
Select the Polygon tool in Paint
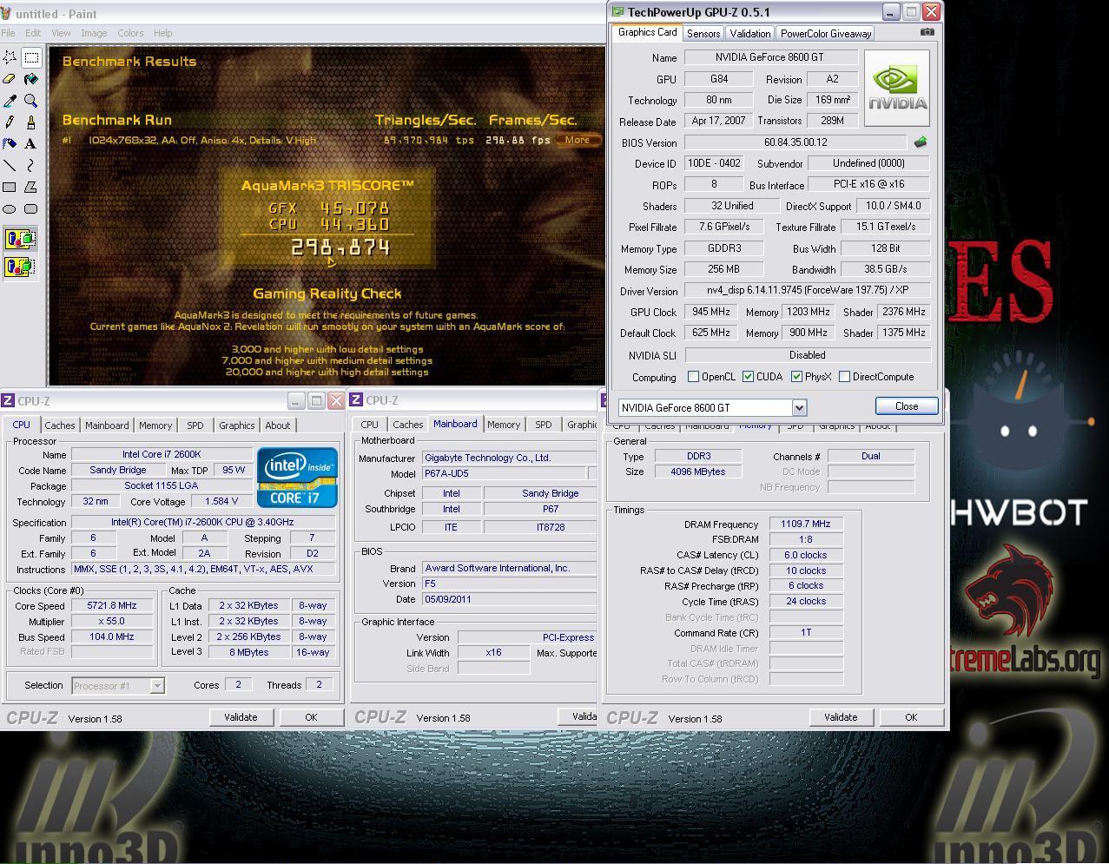click(x=31, y=187)
